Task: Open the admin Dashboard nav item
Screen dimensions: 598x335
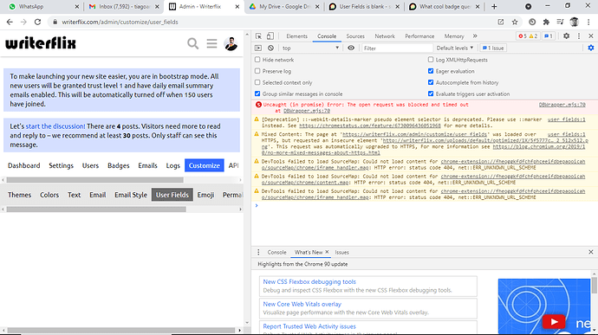Action: [24, 165]
